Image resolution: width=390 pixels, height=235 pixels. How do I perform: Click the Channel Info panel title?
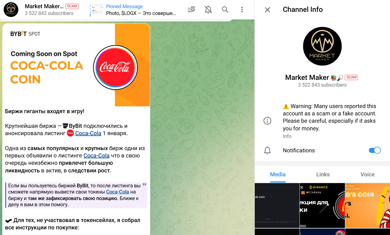click(303, 10)
